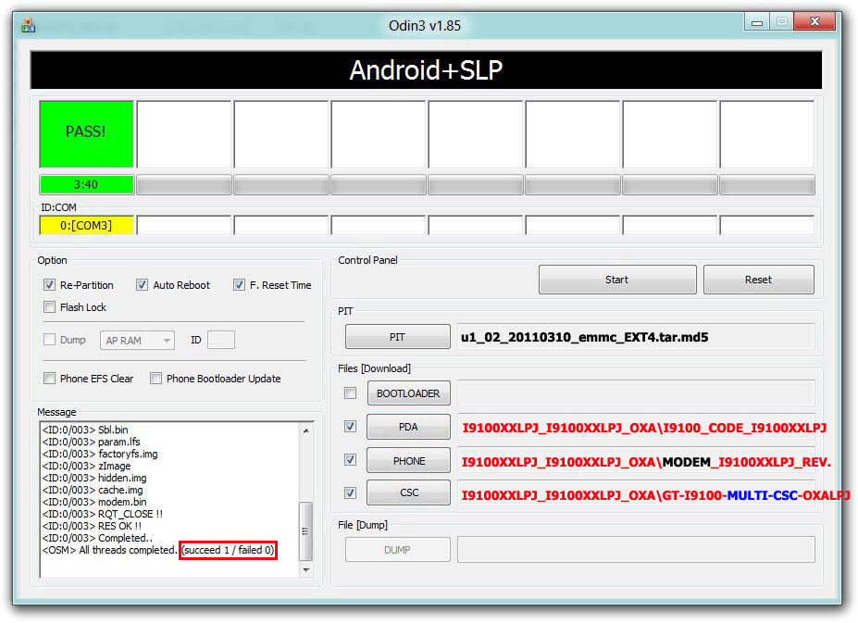Click the green PASS! status box
Screen dimensions: 858x623
click(86, 133)
